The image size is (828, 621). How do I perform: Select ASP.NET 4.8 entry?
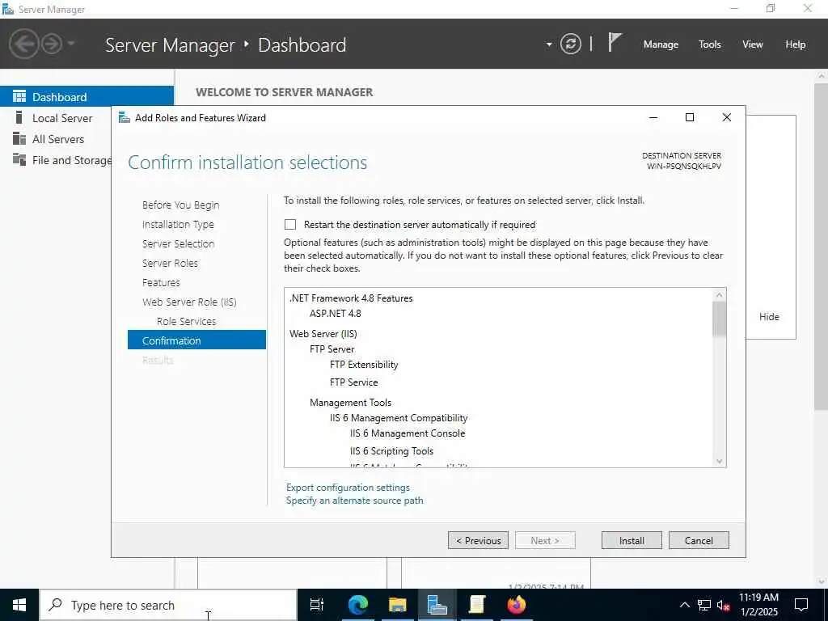(x=336, y=314)
